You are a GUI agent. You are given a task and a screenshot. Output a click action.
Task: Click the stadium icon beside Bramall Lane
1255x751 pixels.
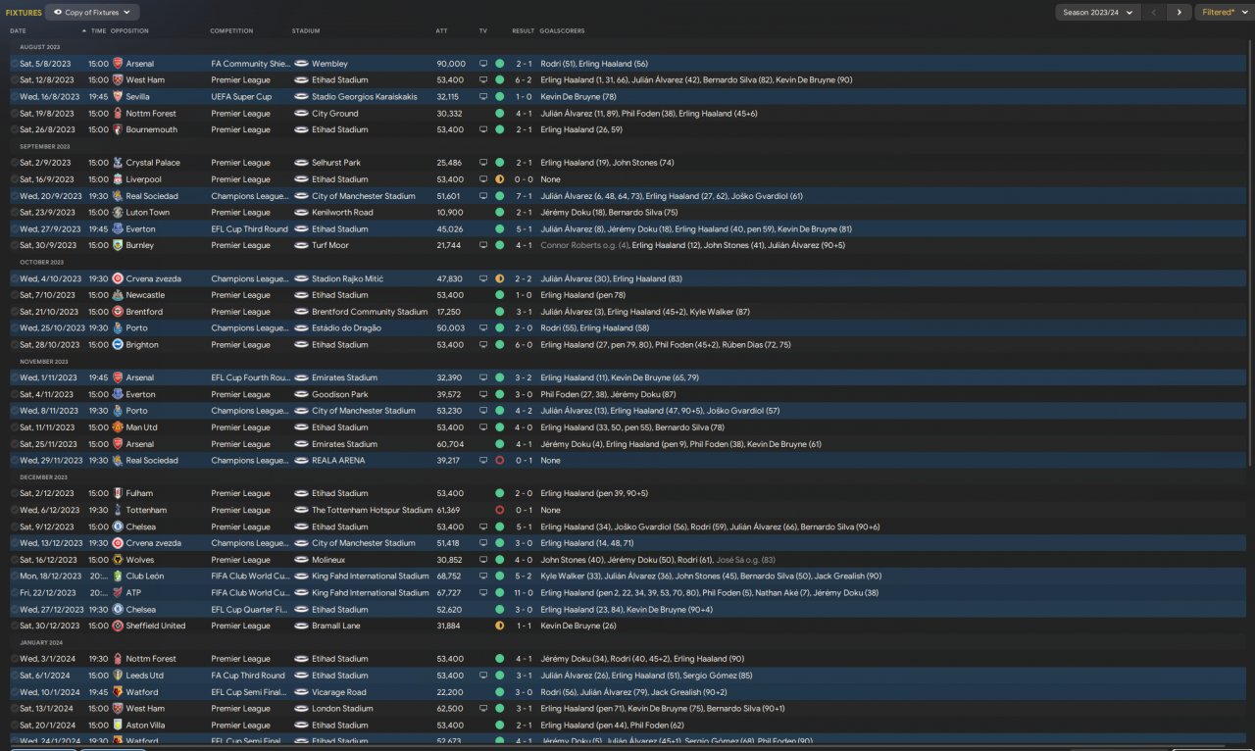tap(301, 626)
